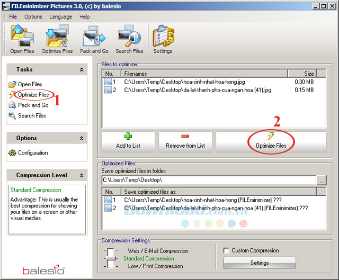Click the large Optimize Files button
The height and width of the screenshot is (280, 339).
[x=271, y=142]
